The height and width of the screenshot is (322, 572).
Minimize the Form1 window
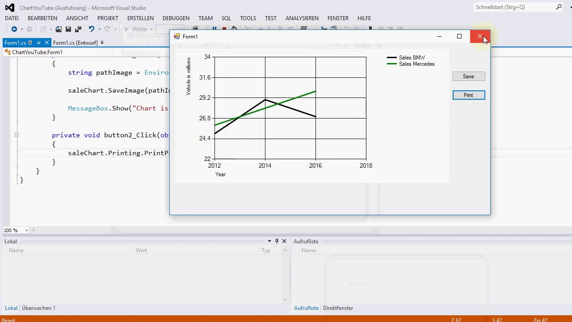tap(439, 36)
